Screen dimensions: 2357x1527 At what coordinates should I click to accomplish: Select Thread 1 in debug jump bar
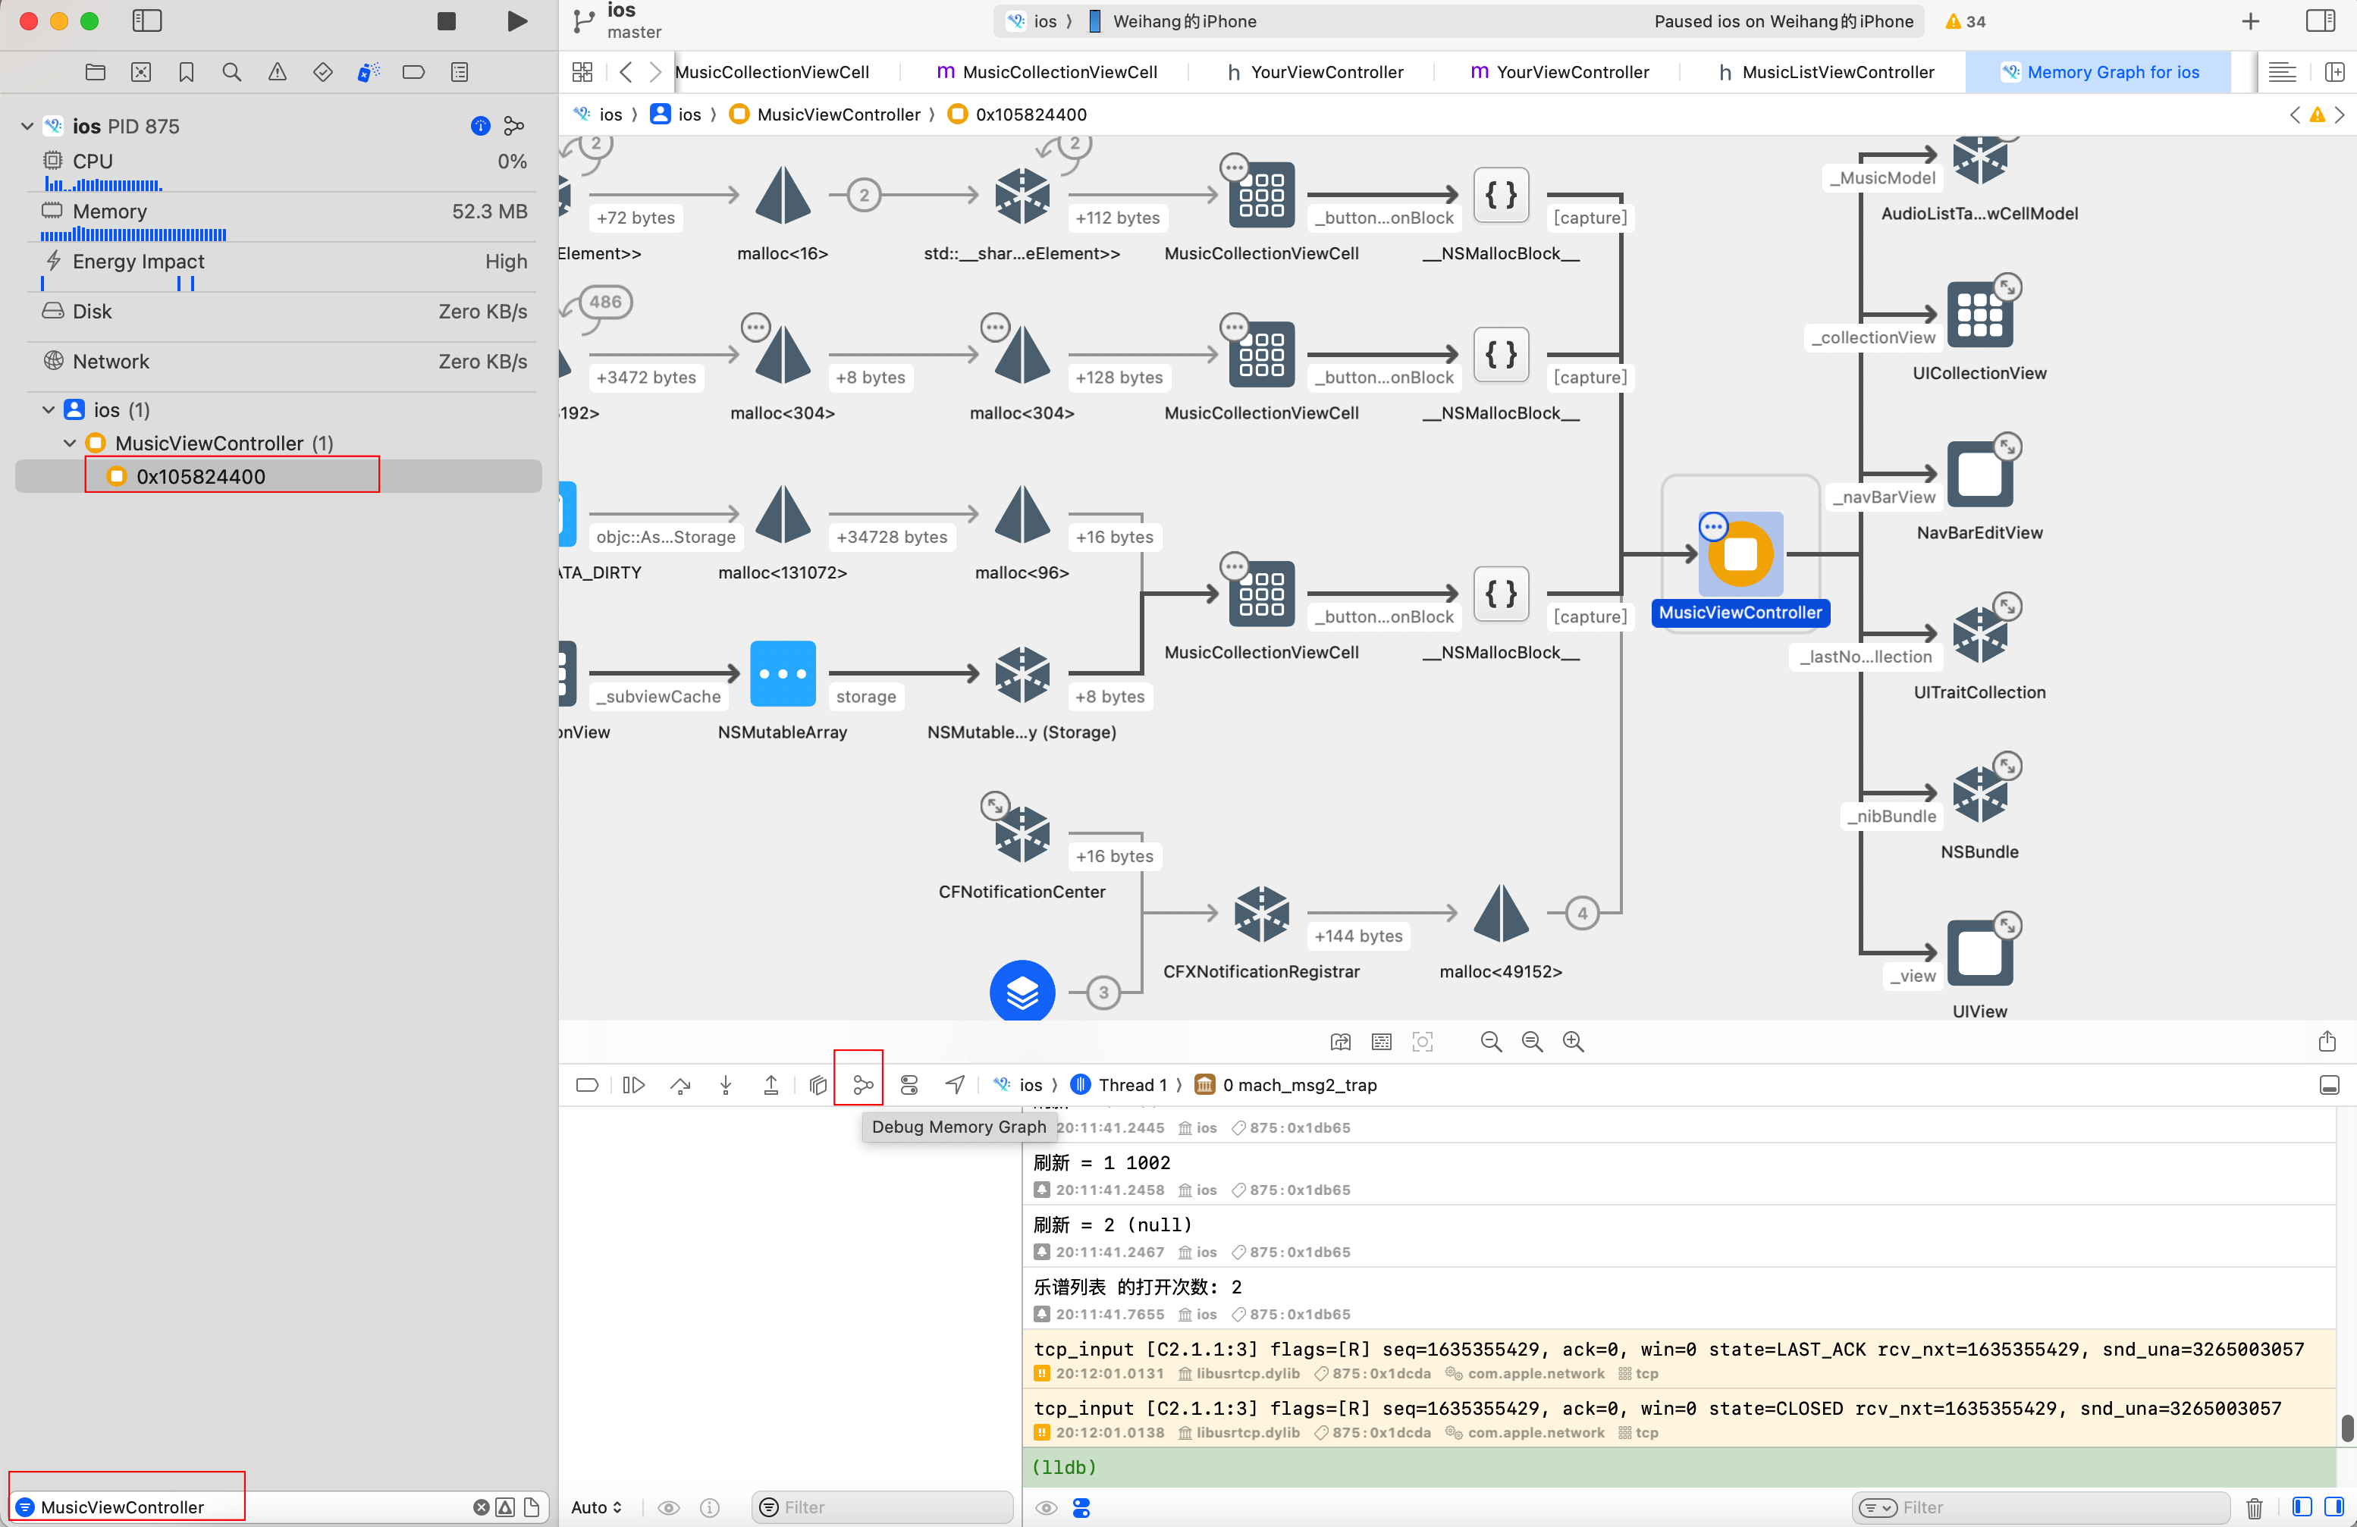[x=1119, y=1085]
